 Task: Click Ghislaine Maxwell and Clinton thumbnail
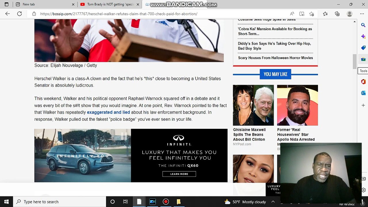253,105
